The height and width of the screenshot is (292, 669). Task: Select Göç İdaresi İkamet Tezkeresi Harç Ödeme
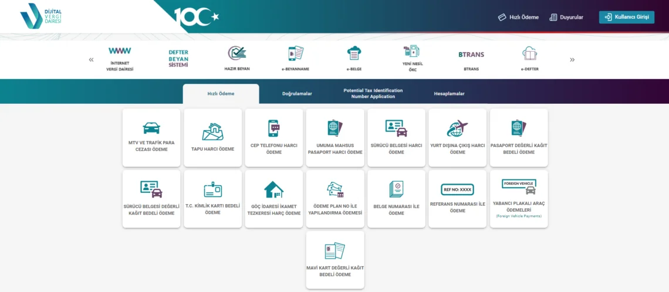point(273,199)
